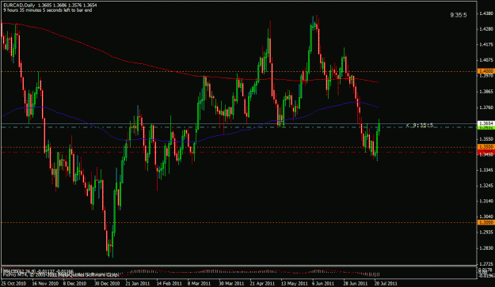Click the 1.3245 price axis label
Screen dimensions: 495x287
click(486, 185)
